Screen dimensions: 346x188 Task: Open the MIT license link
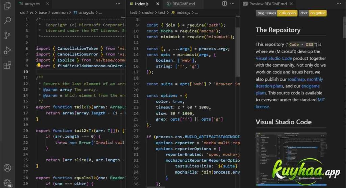pos(321,100)
